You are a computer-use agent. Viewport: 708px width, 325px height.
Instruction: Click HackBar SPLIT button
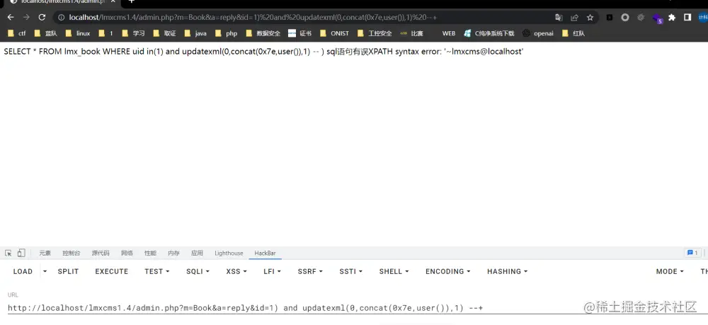coord(68,271)
